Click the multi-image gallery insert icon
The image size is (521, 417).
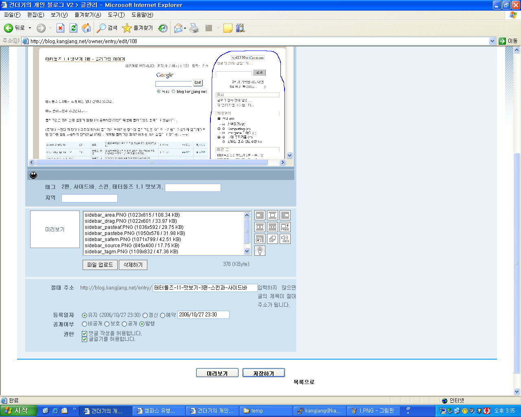click(272, 239)
